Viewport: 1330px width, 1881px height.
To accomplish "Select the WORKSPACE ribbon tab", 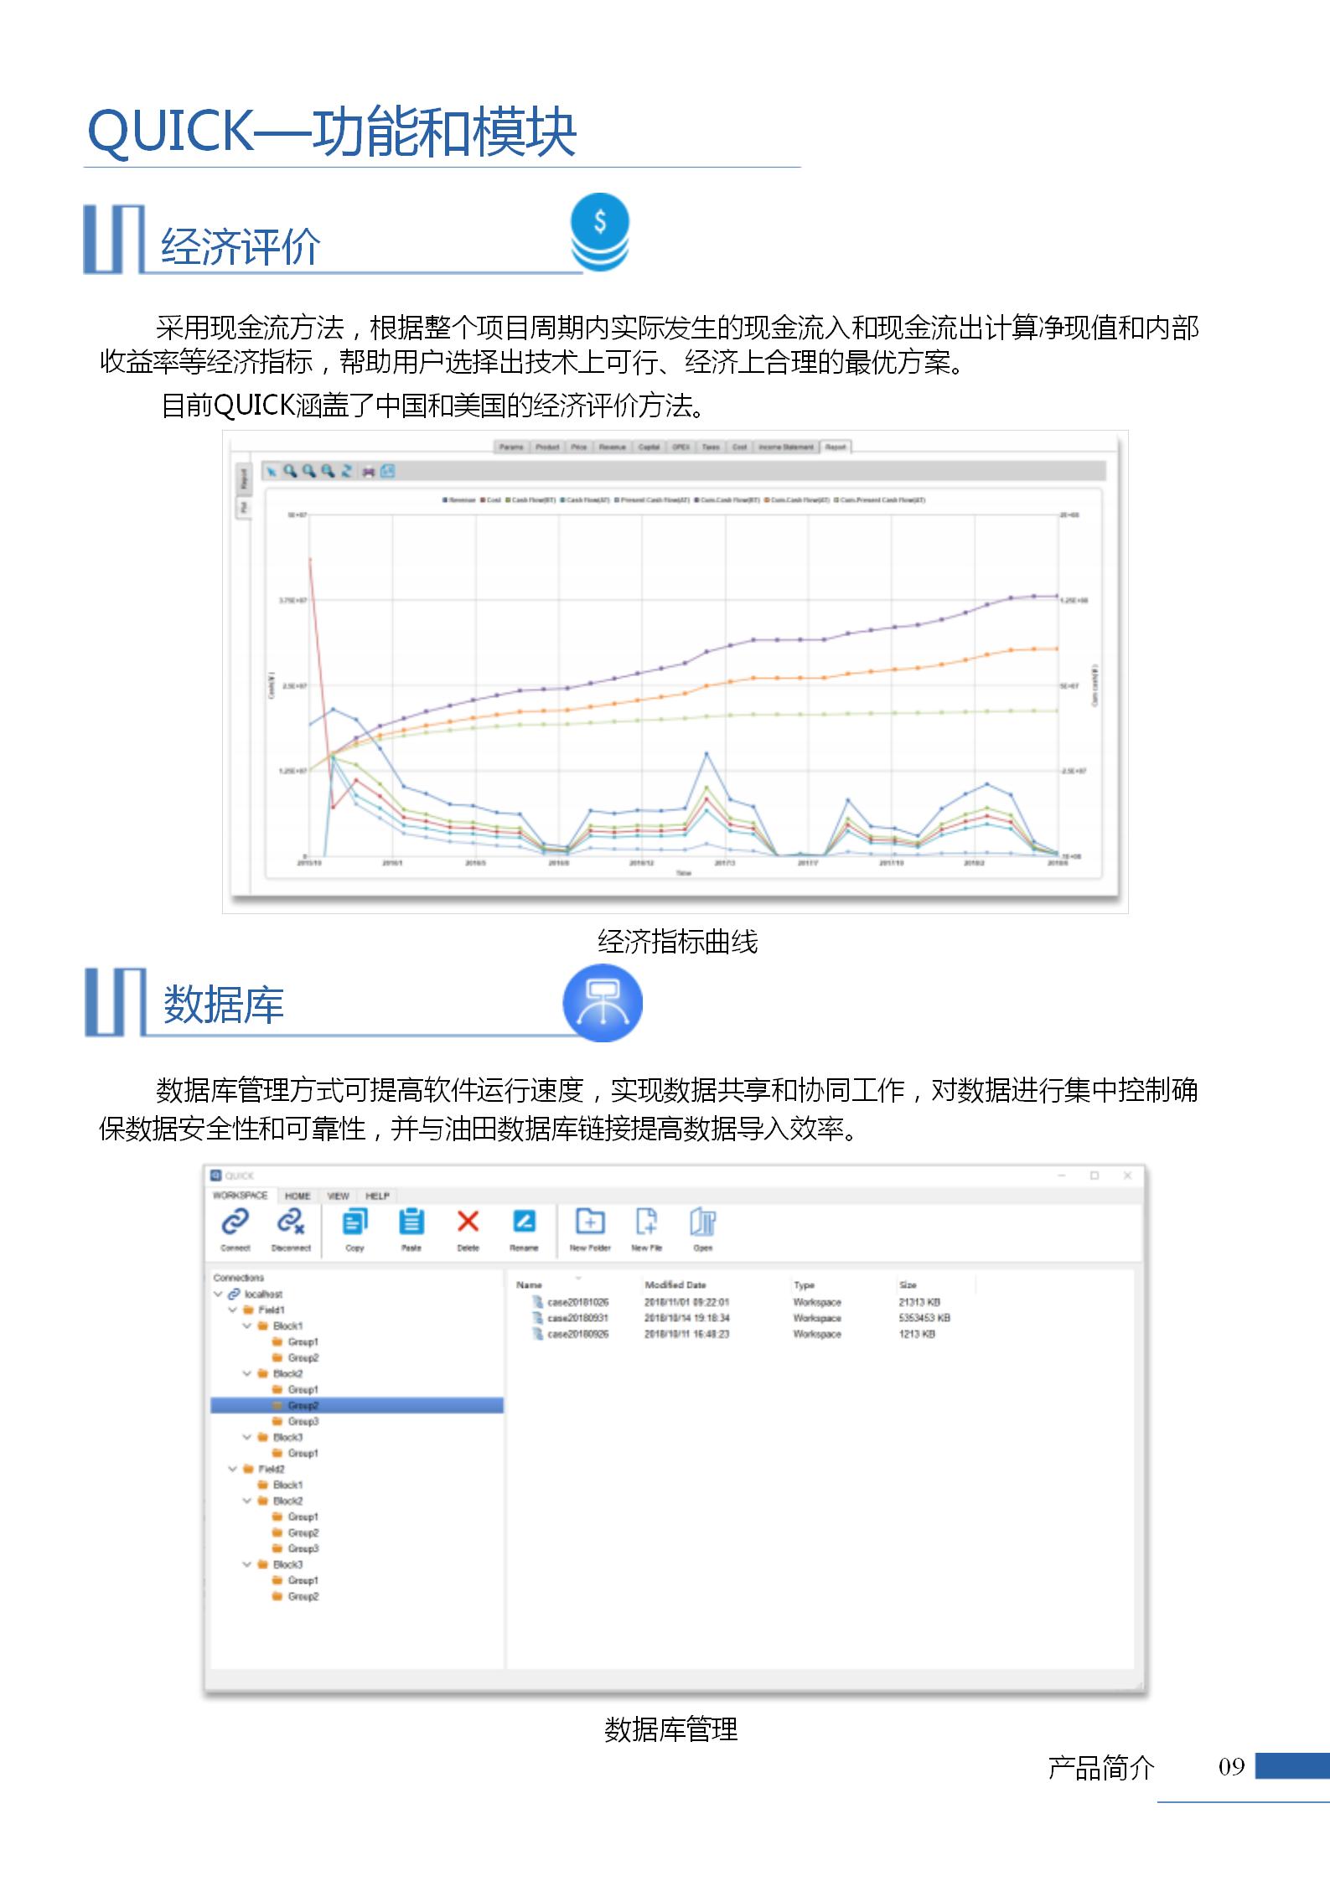I will coord(240,1195).
